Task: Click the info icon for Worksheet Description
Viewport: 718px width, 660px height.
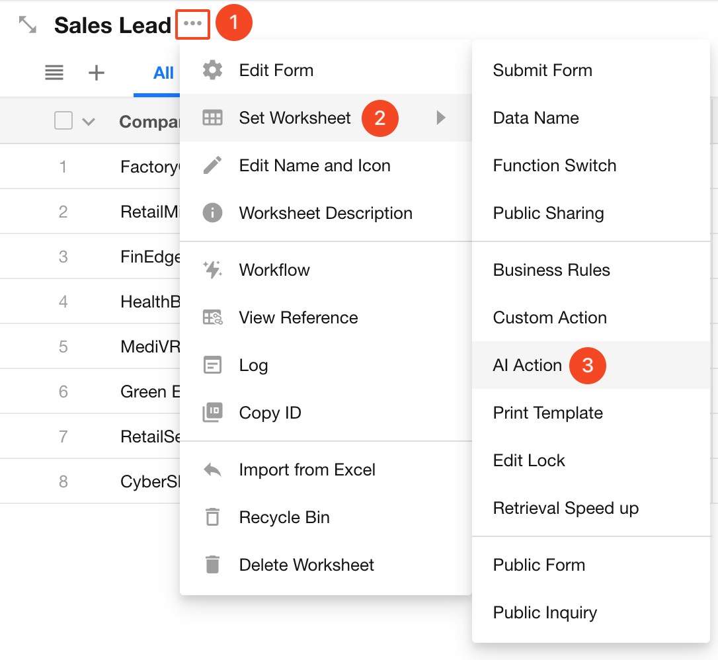Action: coord(212,213)
